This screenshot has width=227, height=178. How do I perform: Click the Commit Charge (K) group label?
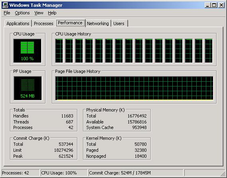31,138
